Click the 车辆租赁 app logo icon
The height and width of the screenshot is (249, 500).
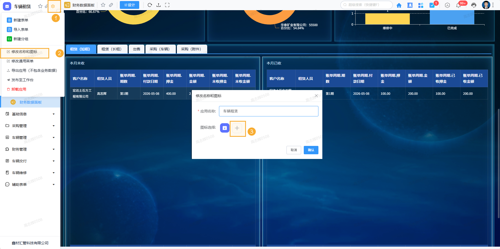tap(7, 6)
